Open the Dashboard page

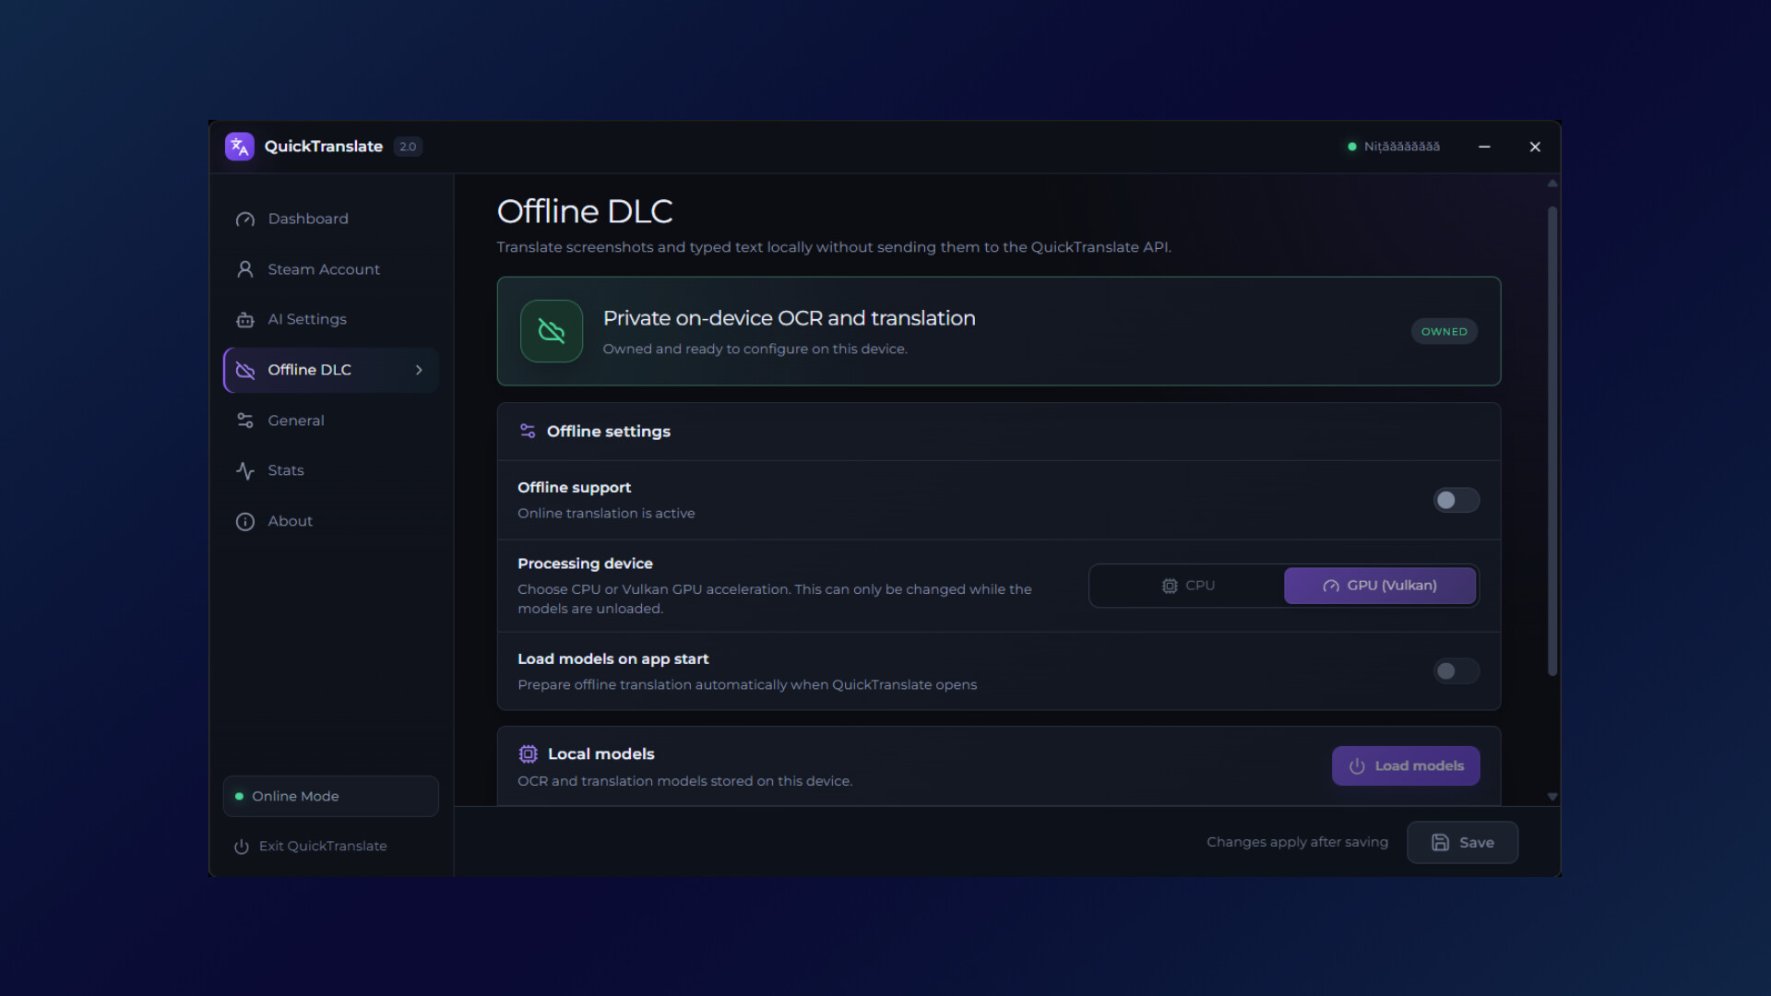pyautogui.click(x=331, y=219)
